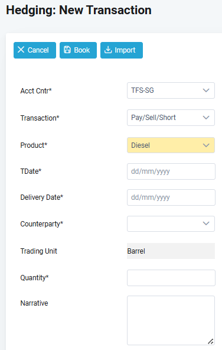Focus the Delivery Date field
Image resolution: width=222 pixels, height=350 pixels.
[171, 197]
